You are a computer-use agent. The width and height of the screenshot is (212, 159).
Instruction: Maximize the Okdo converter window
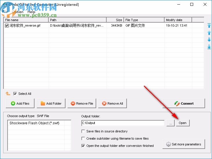pos(192,4)
